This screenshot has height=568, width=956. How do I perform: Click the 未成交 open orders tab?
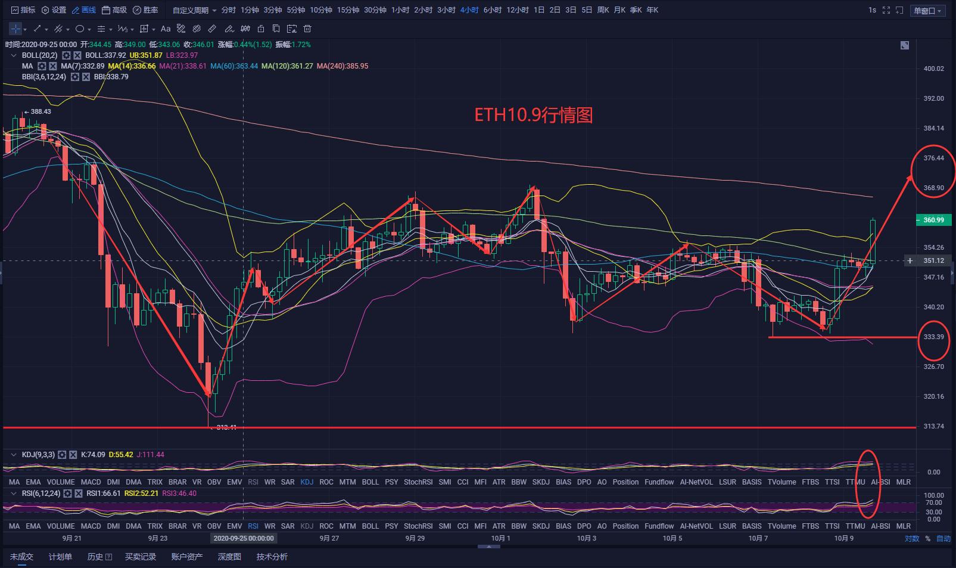tap(21, 557)
